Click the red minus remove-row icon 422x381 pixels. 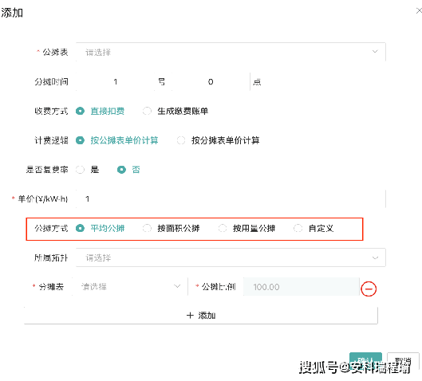pos(369,289)
